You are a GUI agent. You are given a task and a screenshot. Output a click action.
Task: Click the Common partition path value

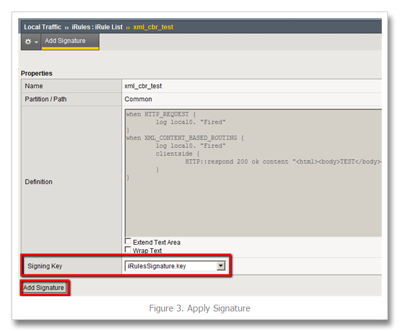(138, 99)
